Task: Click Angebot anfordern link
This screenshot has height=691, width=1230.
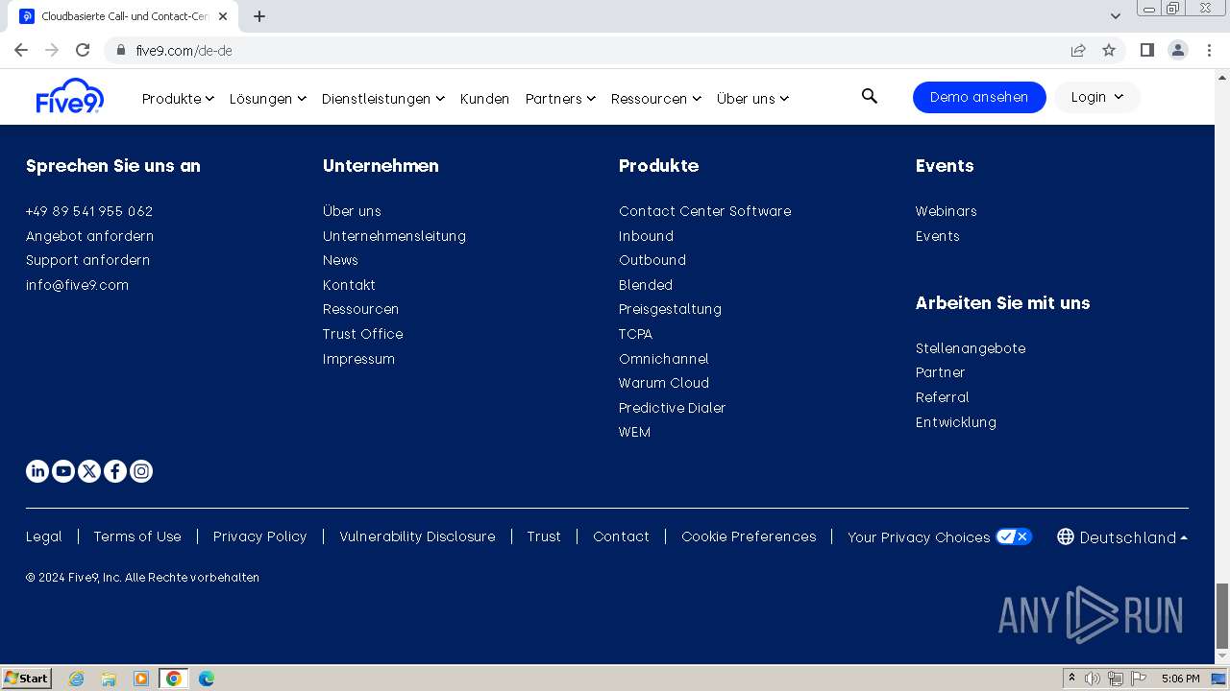Action: coord(89,236)
